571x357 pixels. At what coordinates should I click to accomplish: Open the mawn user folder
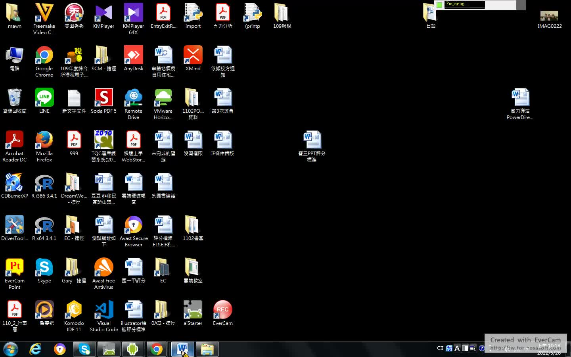coord(15,15)
